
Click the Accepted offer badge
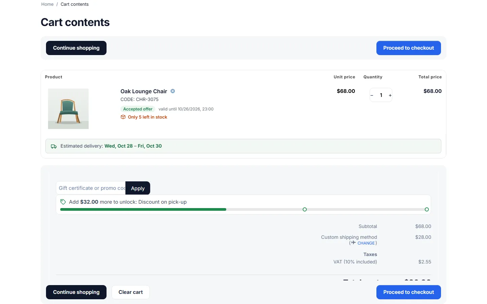[138, 109]
